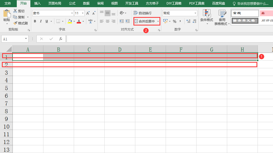This screenshot has height=153, width=273.
Task: Select the 检查单元格 cell style
Action: pyautogui.click(x=245, y=20)
